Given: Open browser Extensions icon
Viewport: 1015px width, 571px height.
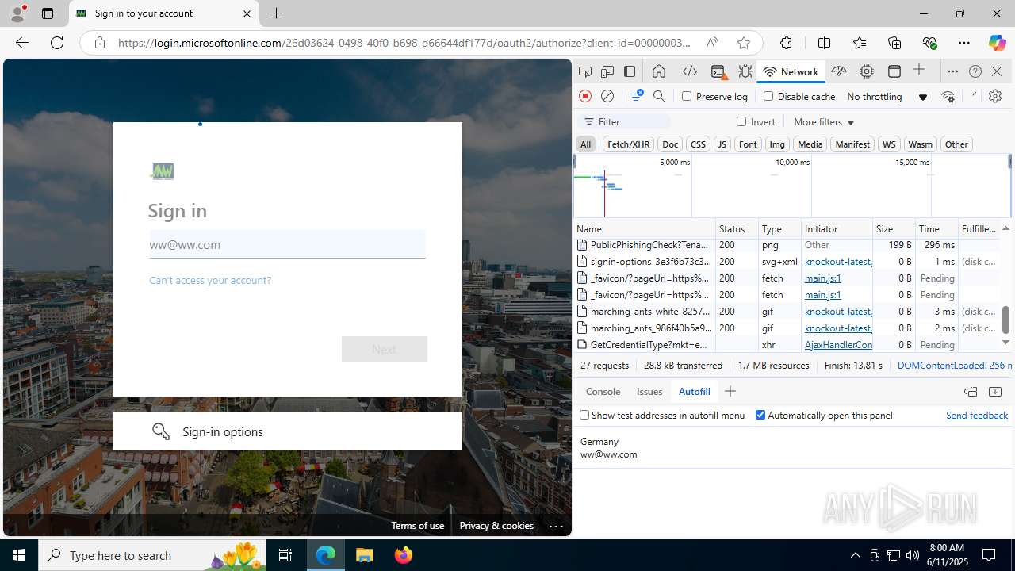Looking at the screenshot, I should point(786,43).
